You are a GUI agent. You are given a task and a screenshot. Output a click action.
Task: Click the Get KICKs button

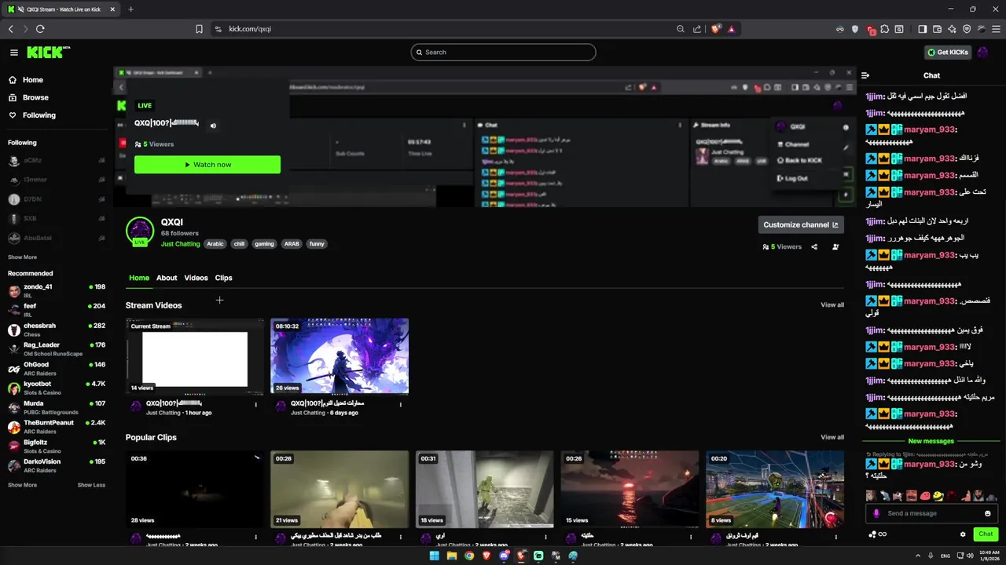coord(948,53)
